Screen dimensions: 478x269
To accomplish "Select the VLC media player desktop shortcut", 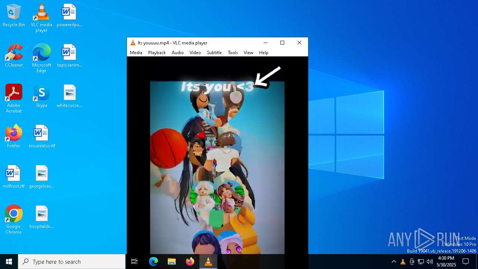I will pyautogui.click(x=41, y=18).
